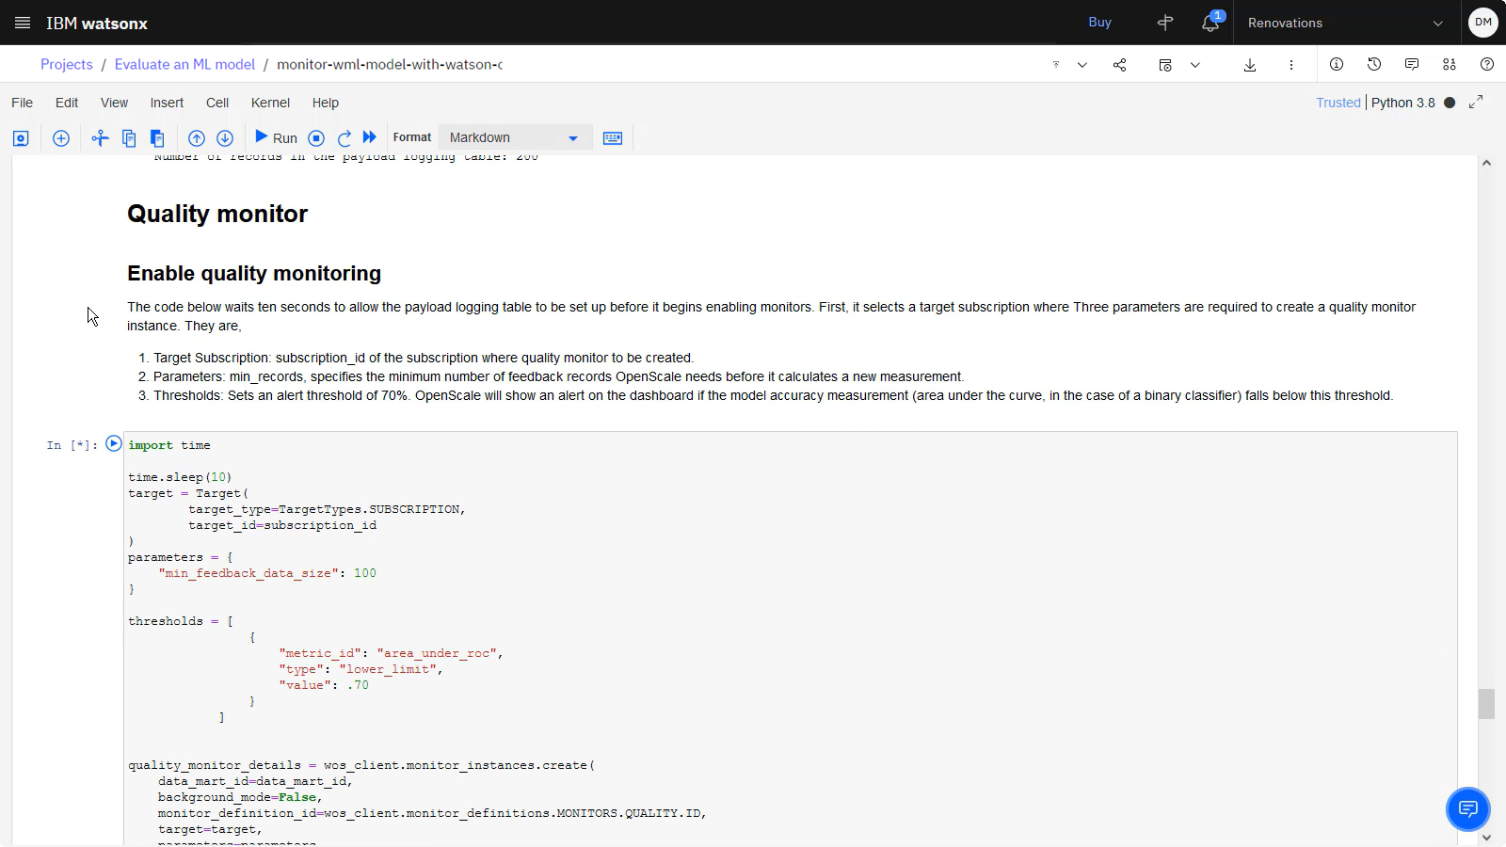The width and height of the screenshot is (1506, 847).
Task: Click the IBM watsonx logo
Action: pos(97,23)
